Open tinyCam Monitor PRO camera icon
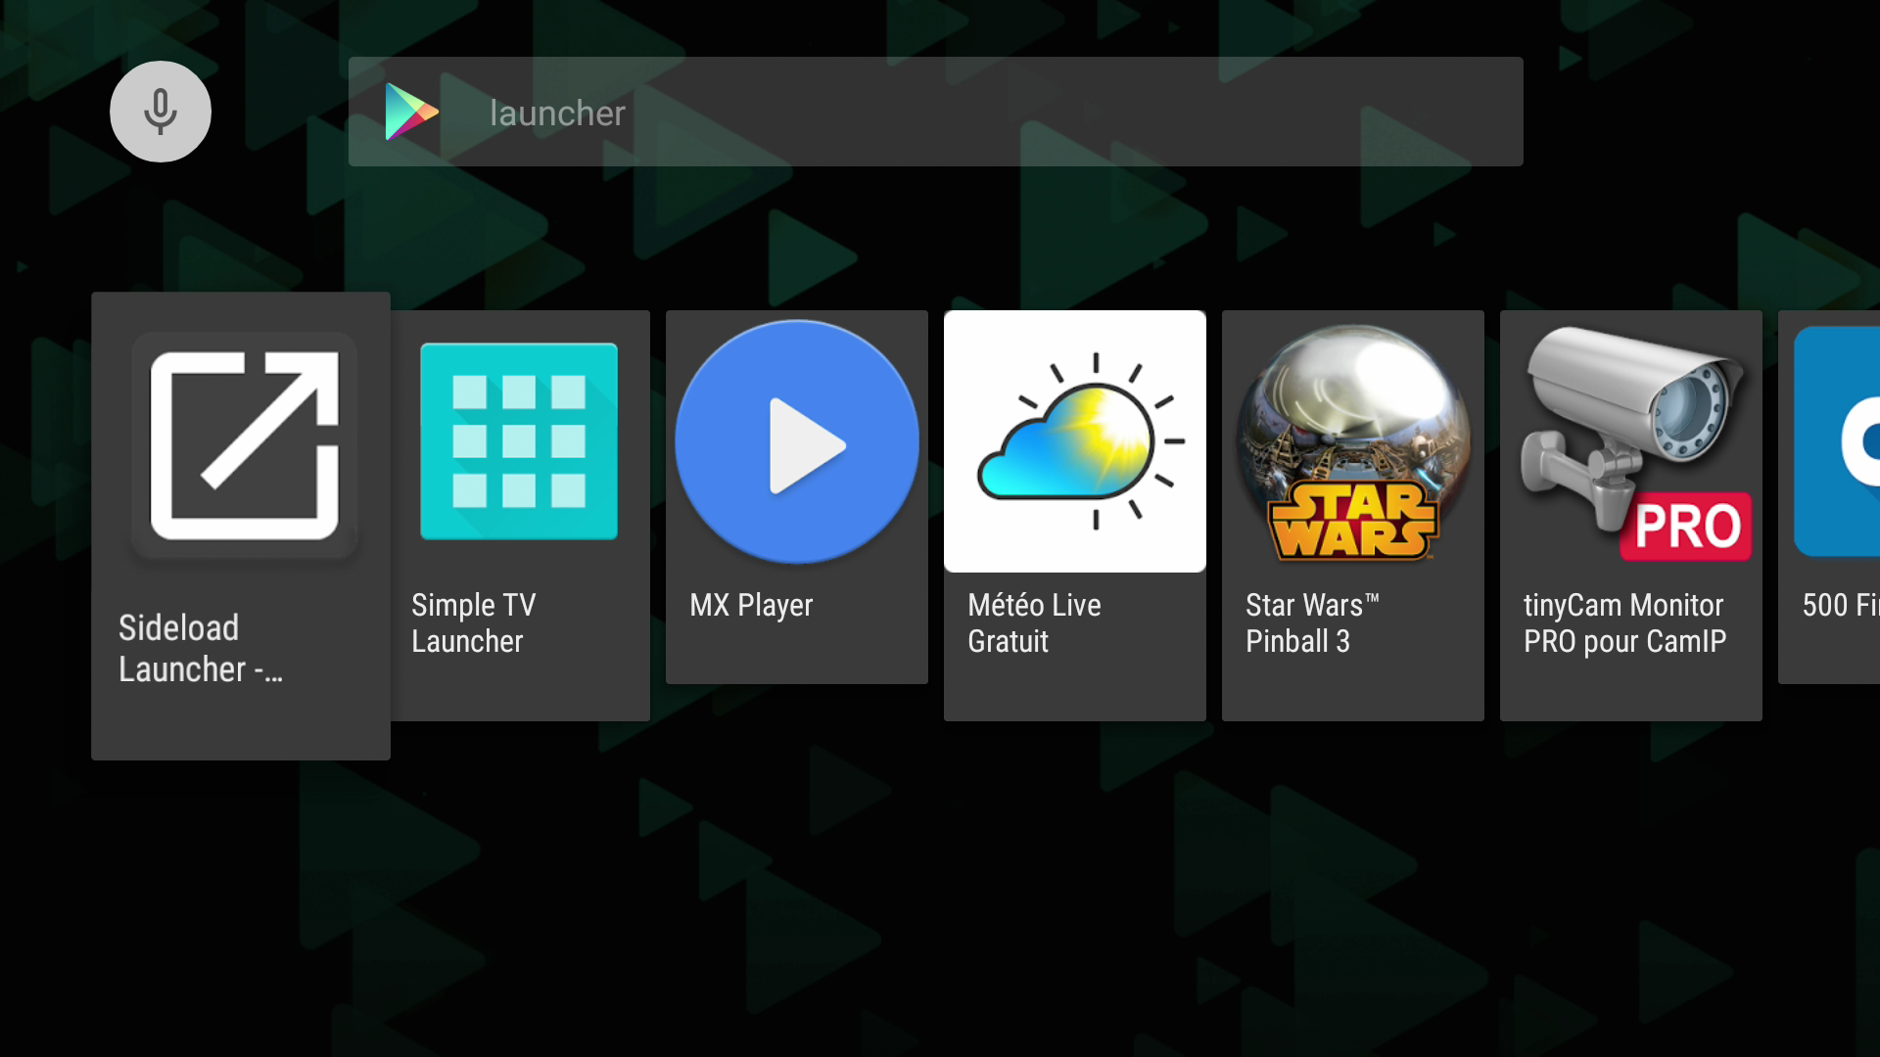 point(1635,442)
